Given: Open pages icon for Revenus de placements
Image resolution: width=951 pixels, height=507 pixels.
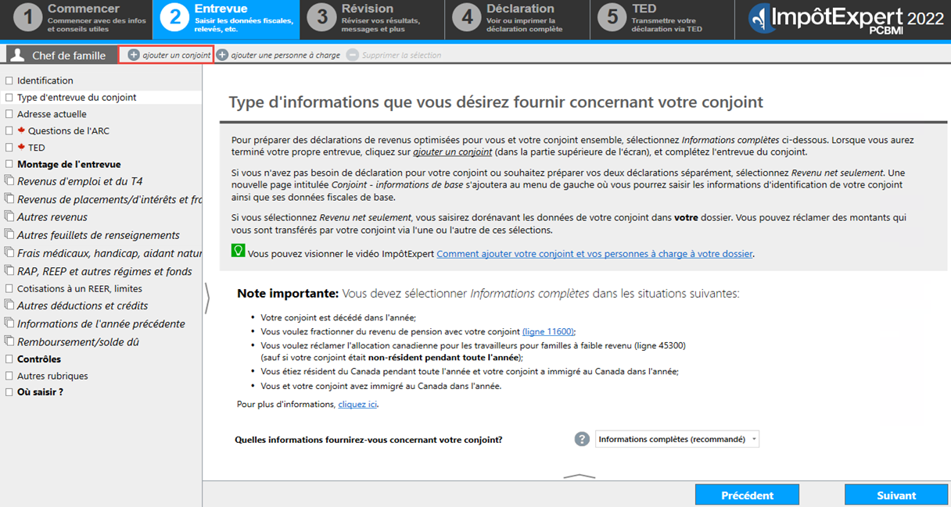Looking at the screenshot, I should pos(9,199).
